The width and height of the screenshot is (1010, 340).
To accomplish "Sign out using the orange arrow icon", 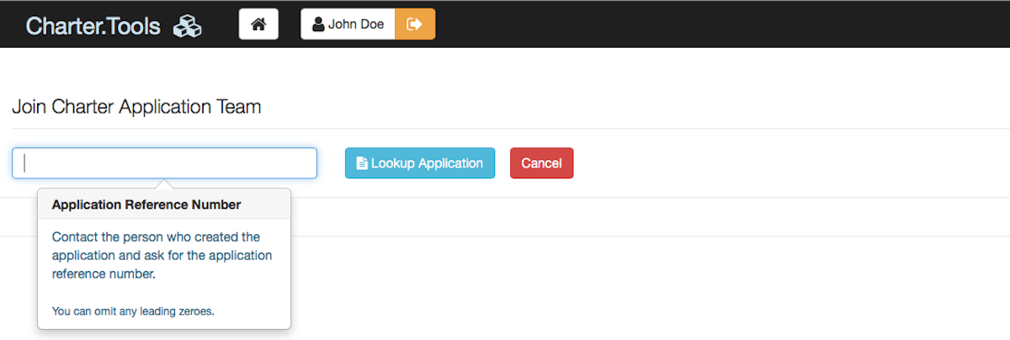I will tap(415, 24).
